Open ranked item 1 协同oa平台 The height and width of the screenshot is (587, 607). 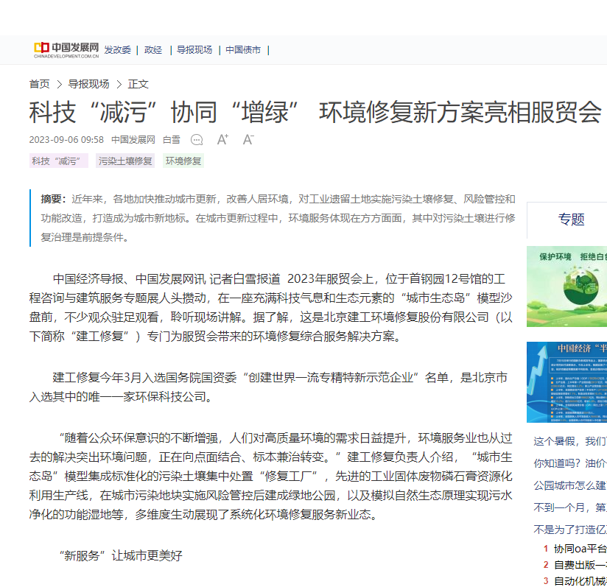pos(575,549)
